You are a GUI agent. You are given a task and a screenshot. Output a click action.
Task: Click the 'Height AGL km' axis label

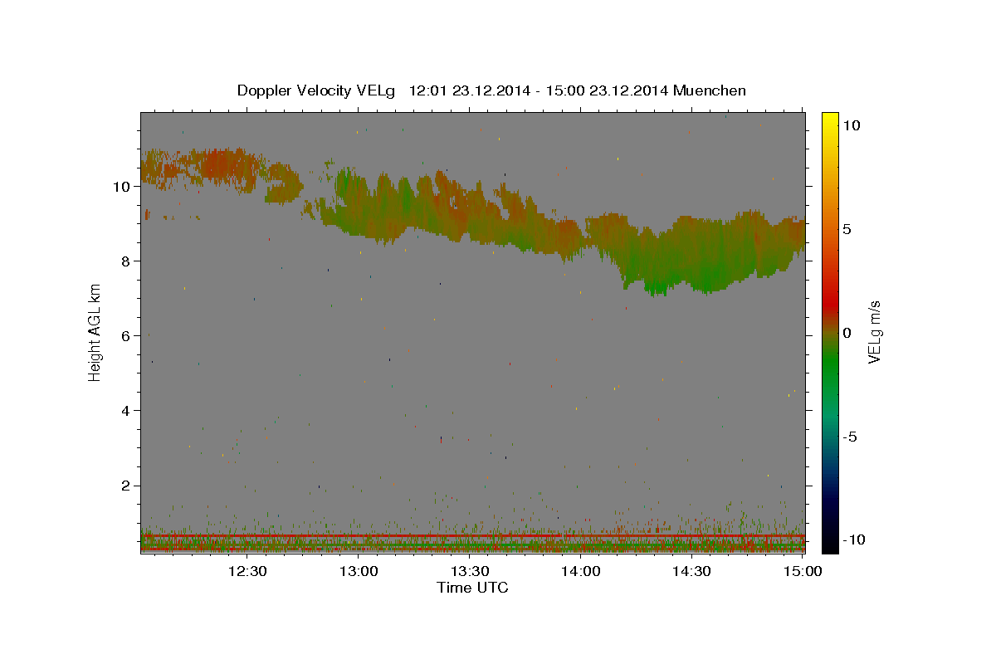pyautogui.click(x=95, y=332)
